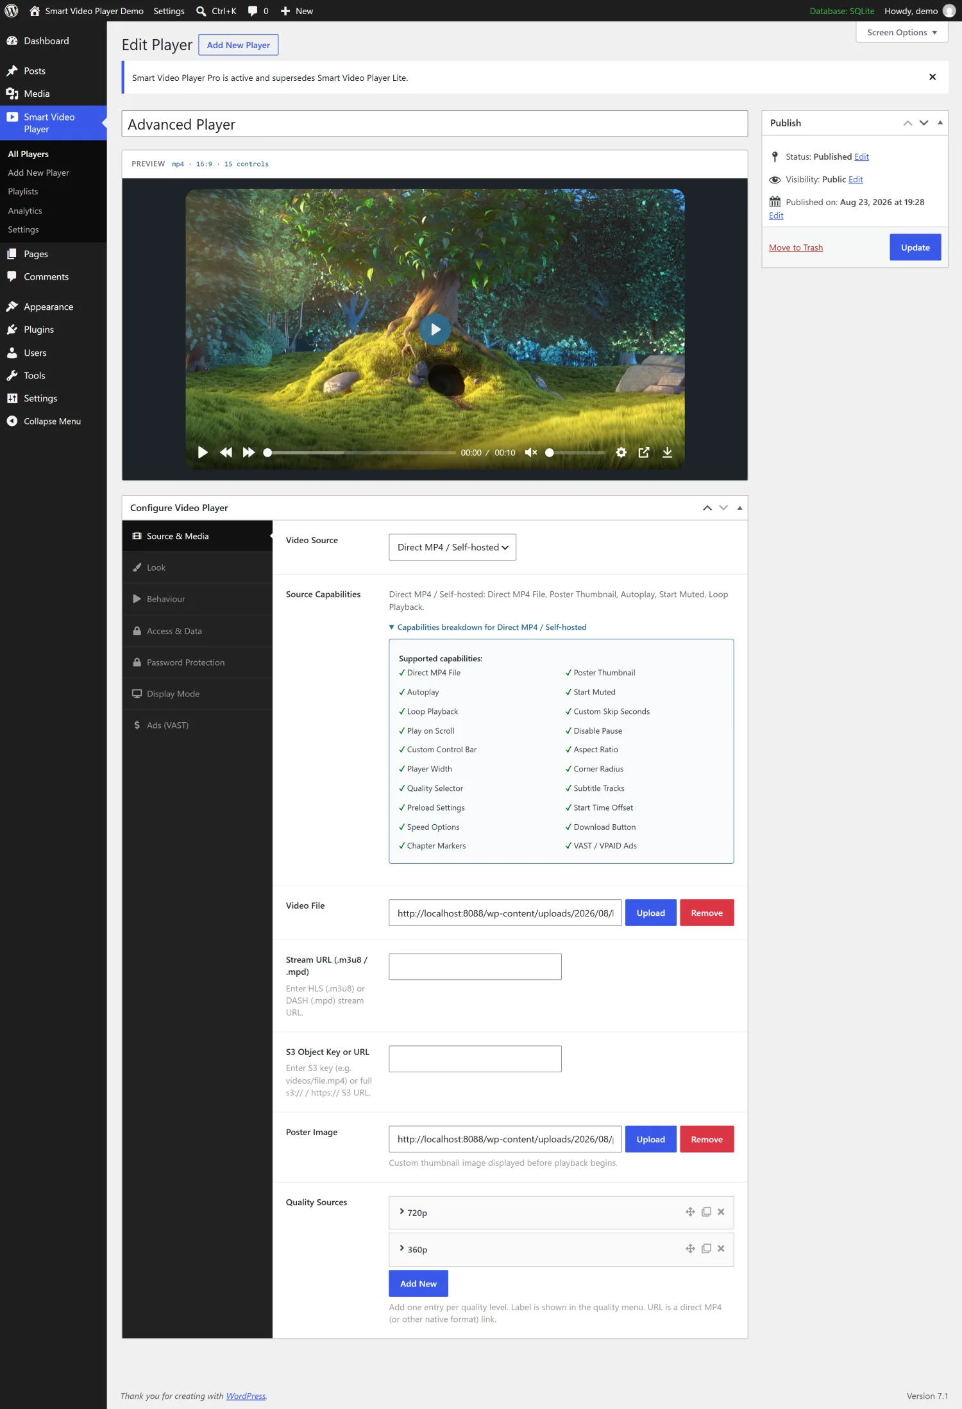Open the Screen Options panel
The image size is (962, 1409).
tap(902, 32)
